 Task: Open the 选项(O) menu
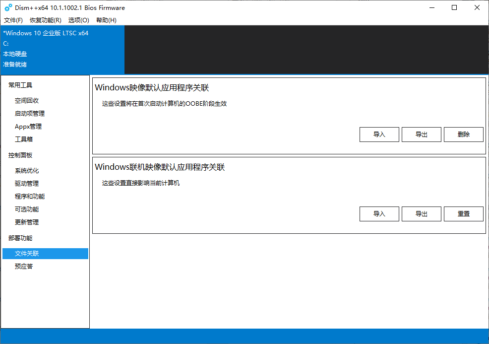[78, 20]
